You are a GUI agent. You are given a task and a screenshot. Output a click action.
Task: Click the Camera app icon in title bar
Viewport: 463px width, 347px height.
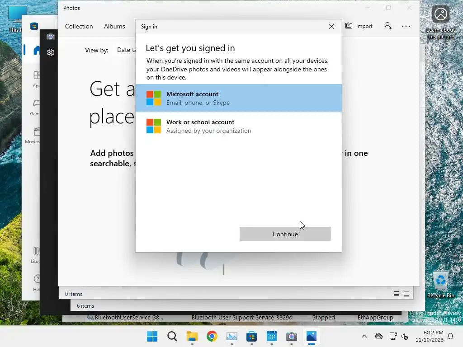(51, 37)
